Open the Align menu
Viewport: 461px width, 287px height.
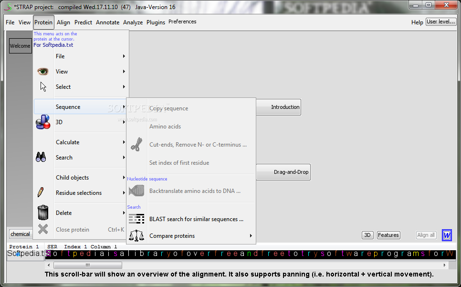click(x=63, y=22)
